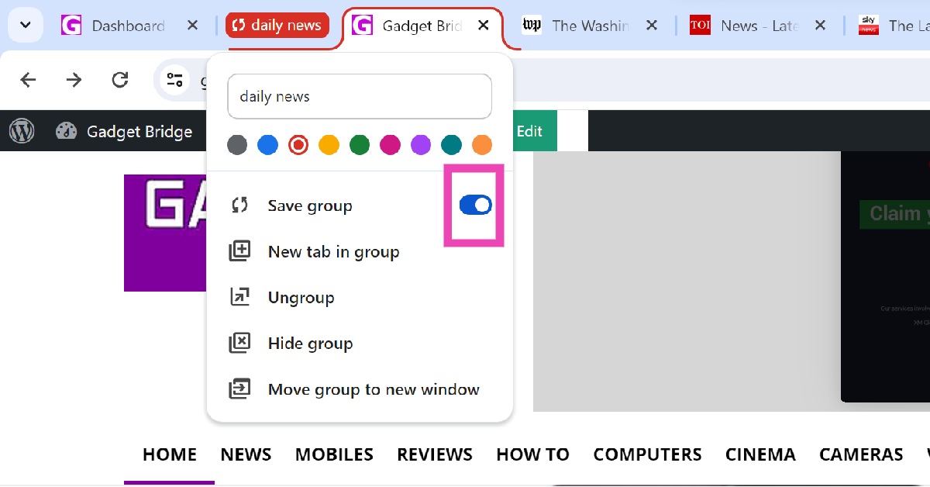The image size is (930, 487).
Task: Click the Ungroup arrow icon
Action: [239, 297]
